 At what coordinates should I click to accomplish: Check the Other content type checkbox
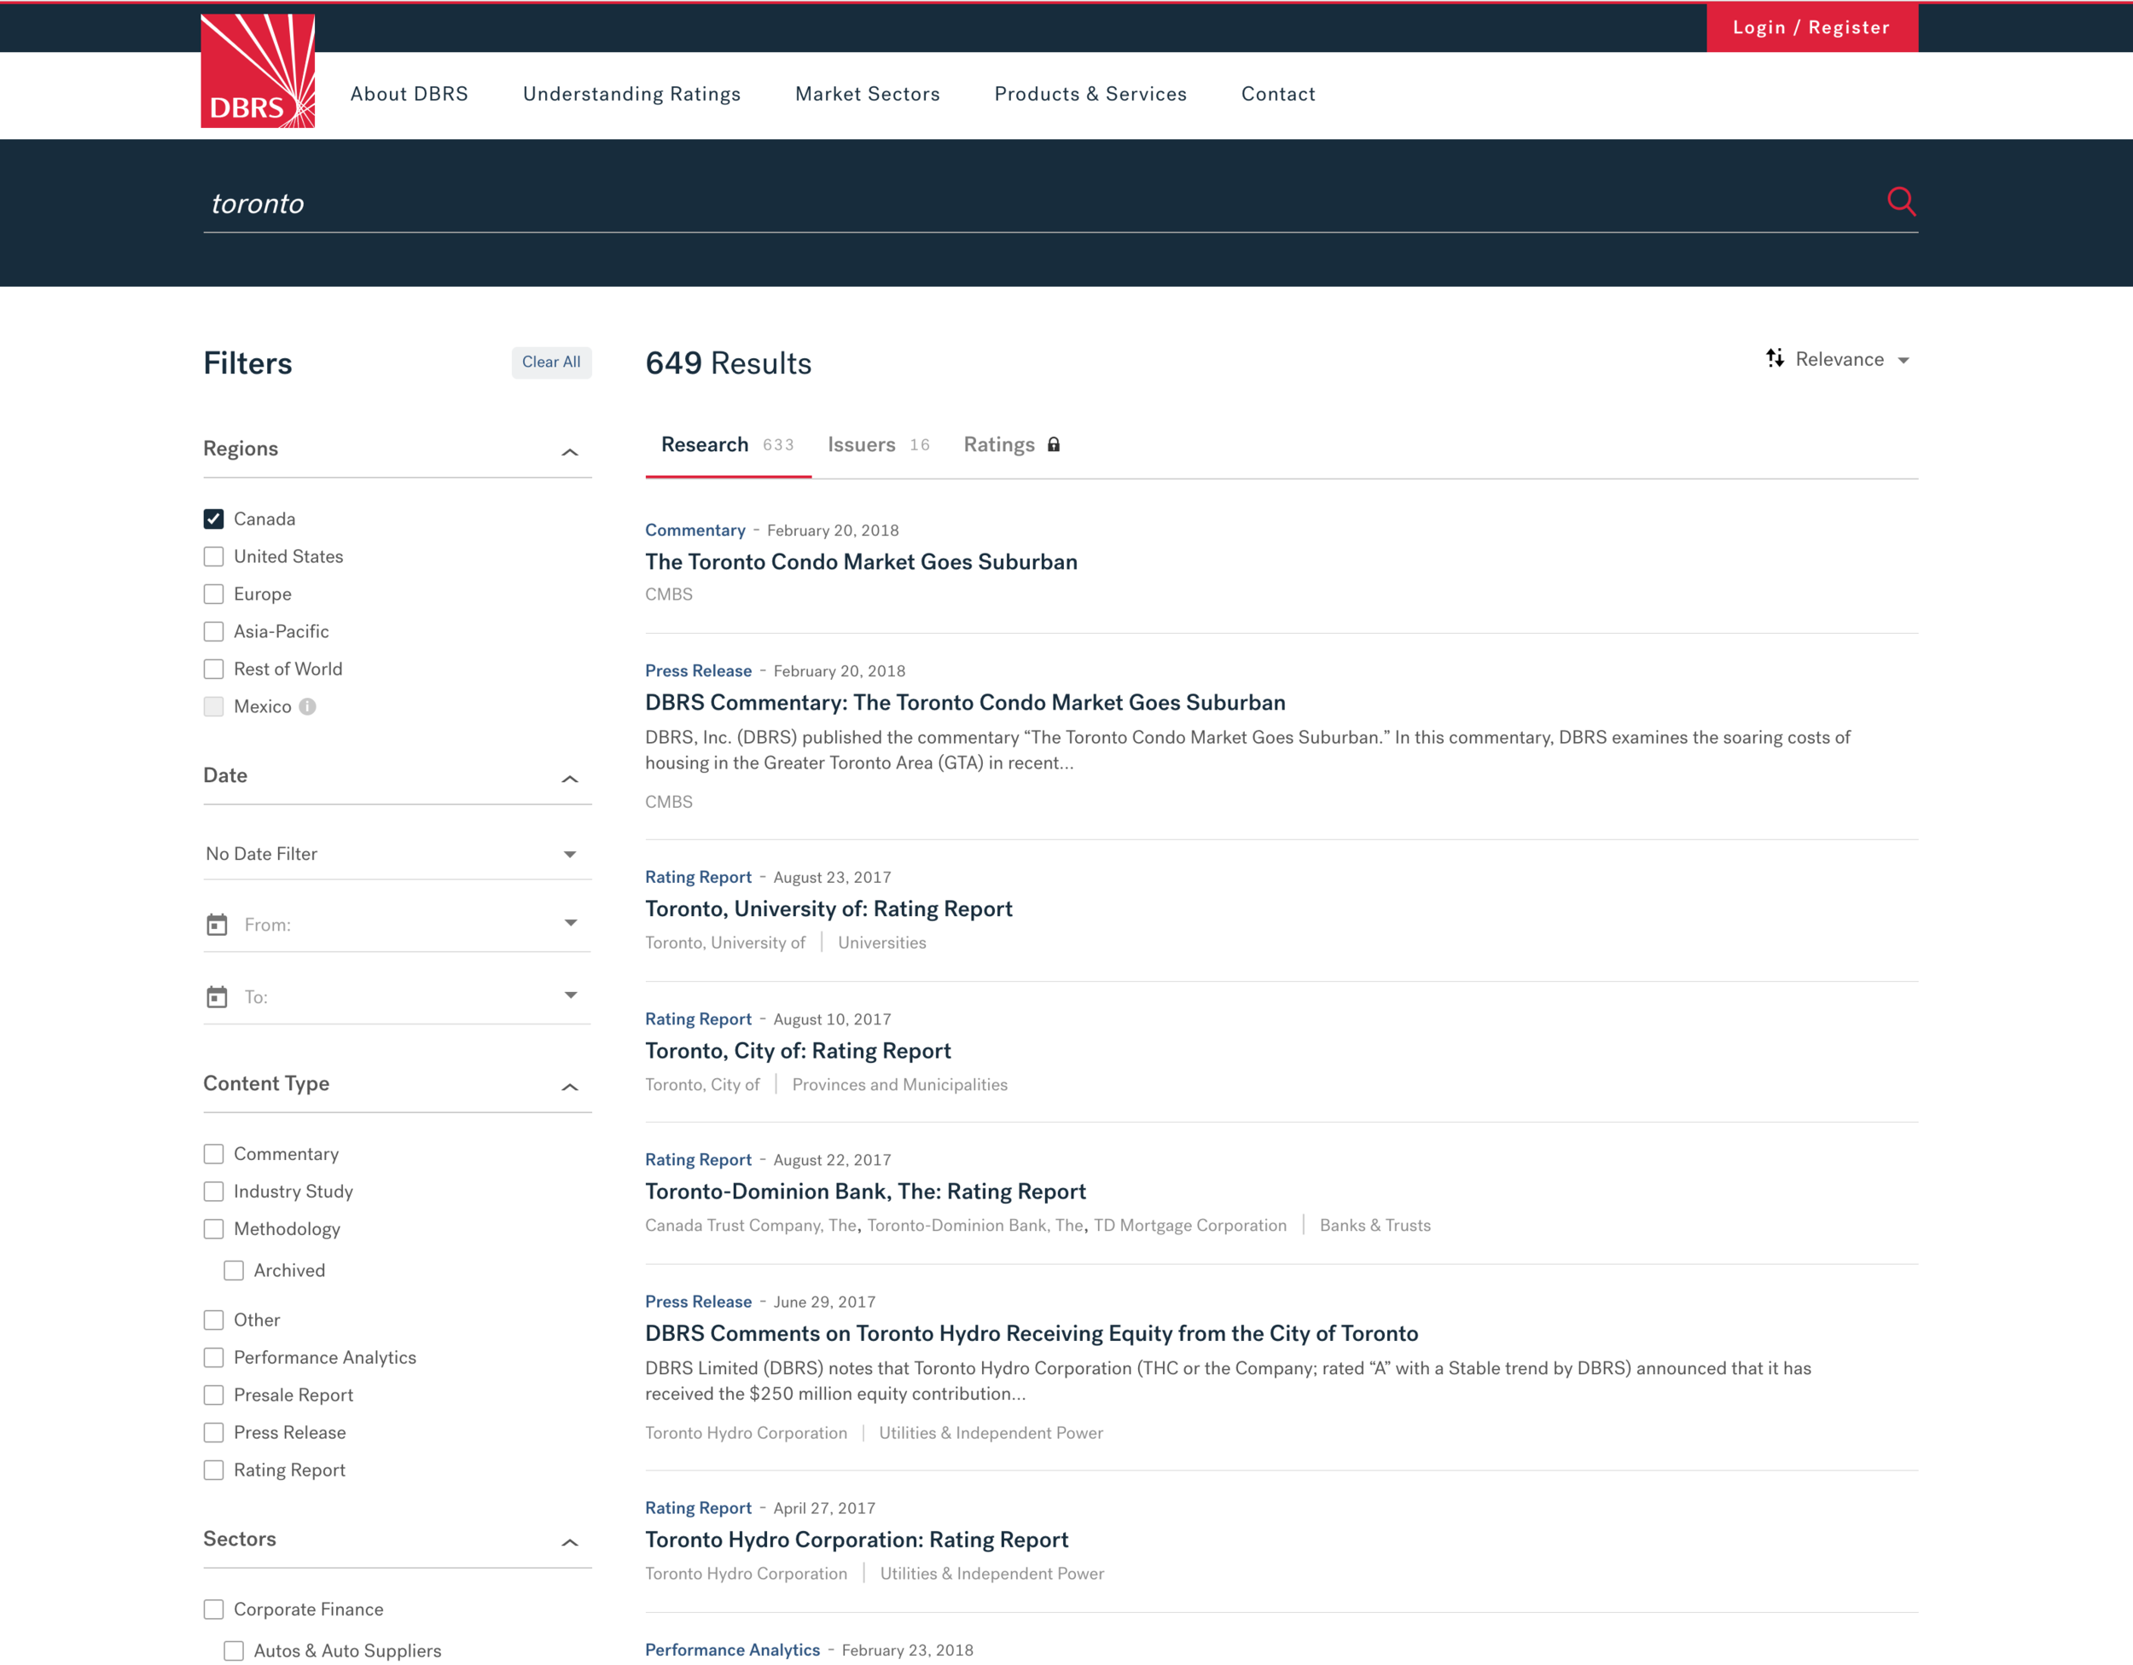tap(214, 1320)
